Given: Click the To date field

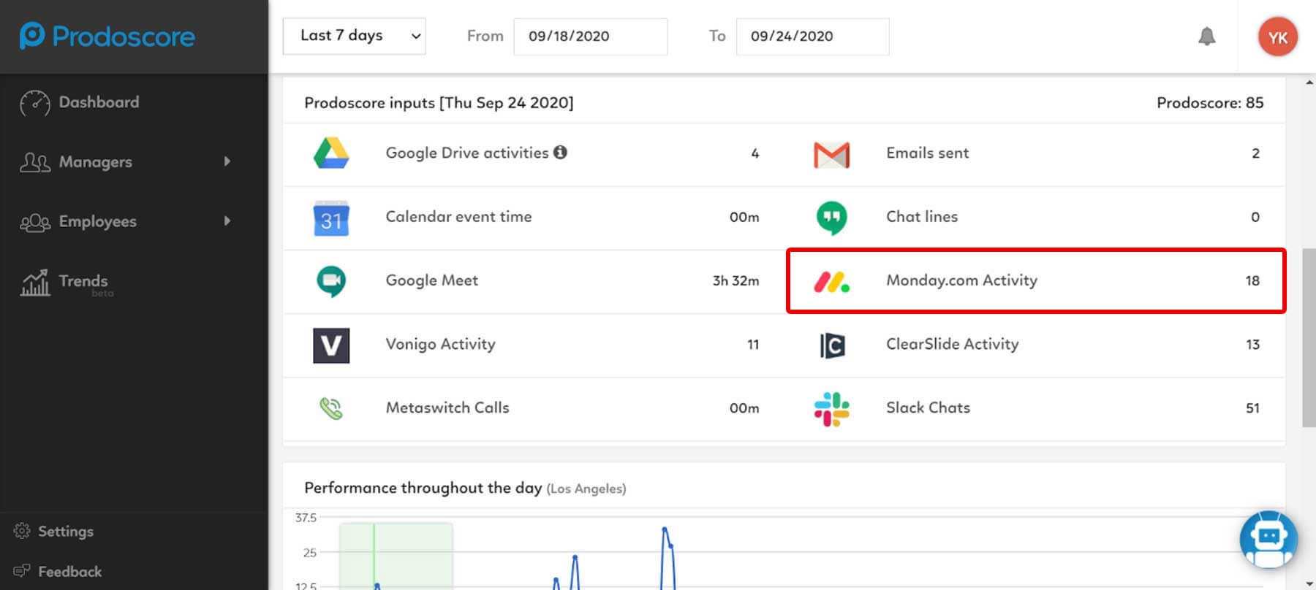Looking at the screenshot, I should [813, 36].
